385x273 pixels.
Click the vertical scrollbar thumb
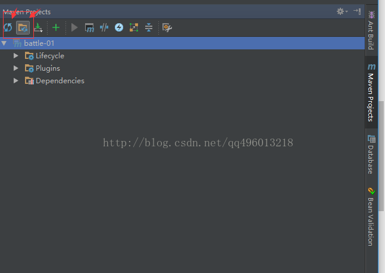pyautogui.click(x=381, y=156)
